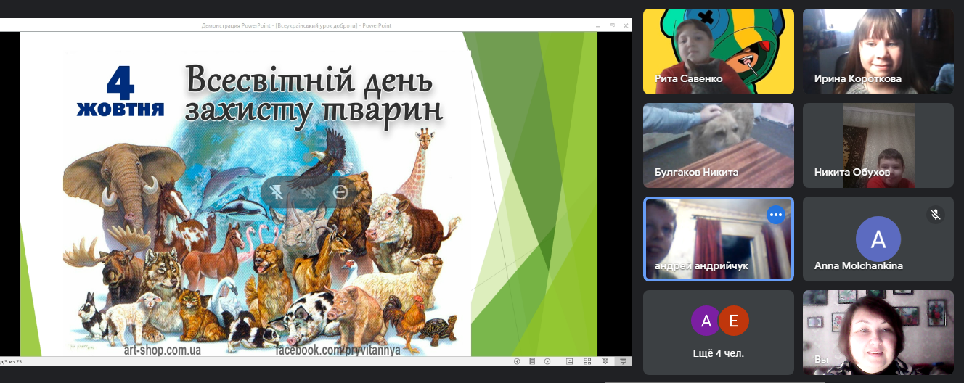Select Рита Савенко video tile
The width and height of the screenshot is (964, 383).
[x=719, y=52]
